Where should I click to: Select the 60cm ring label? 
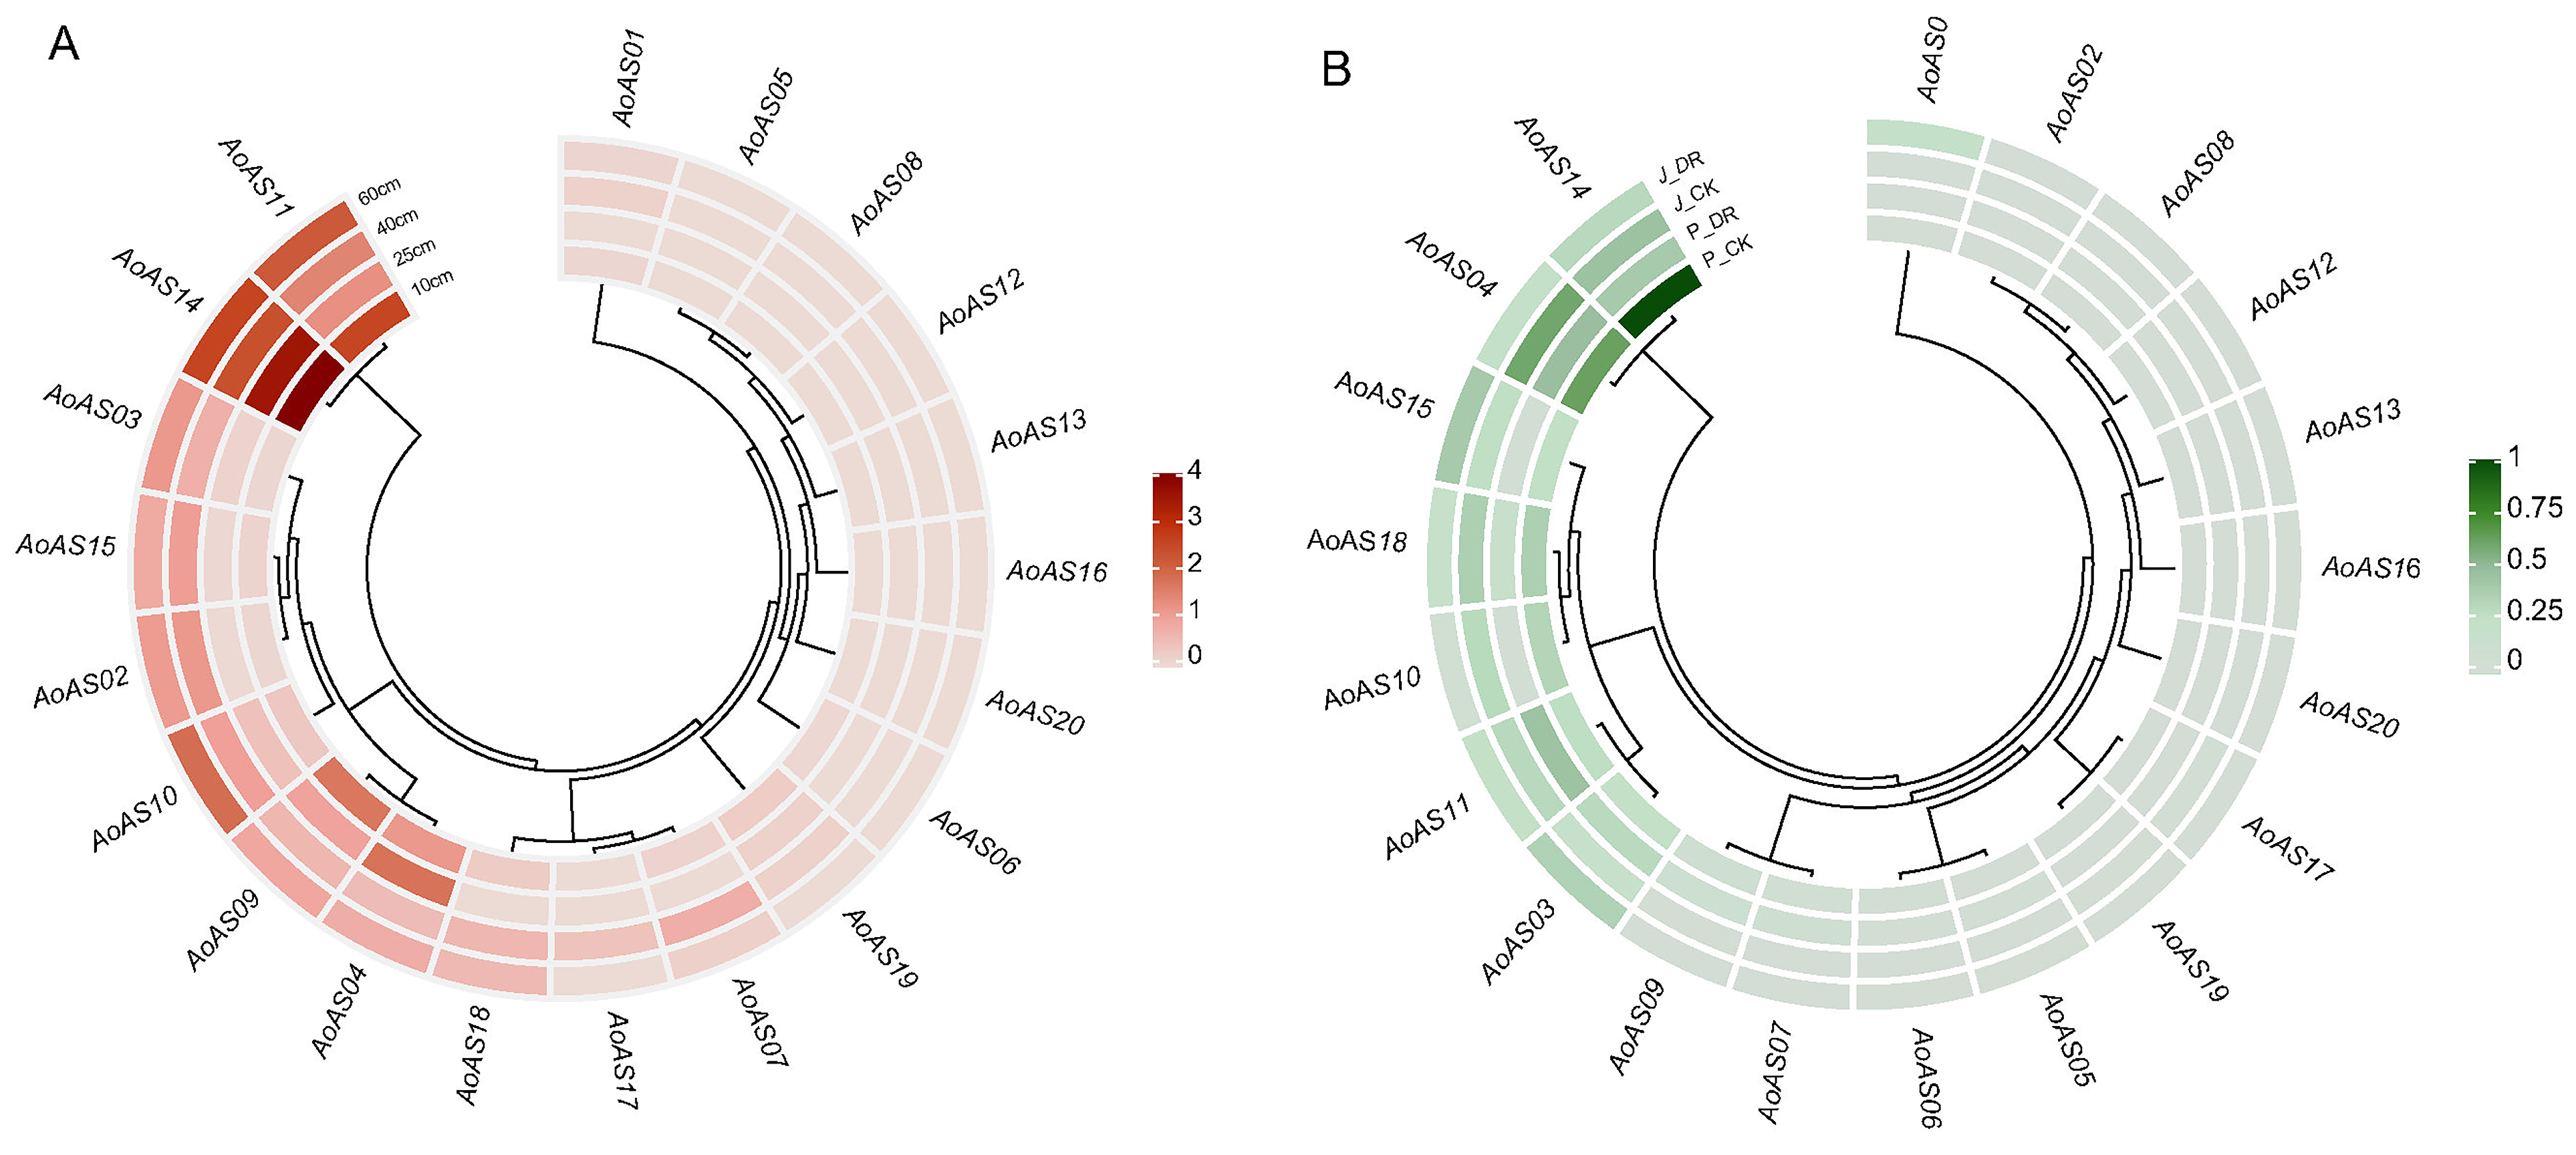pyautogui.click(x=379, y=190)
